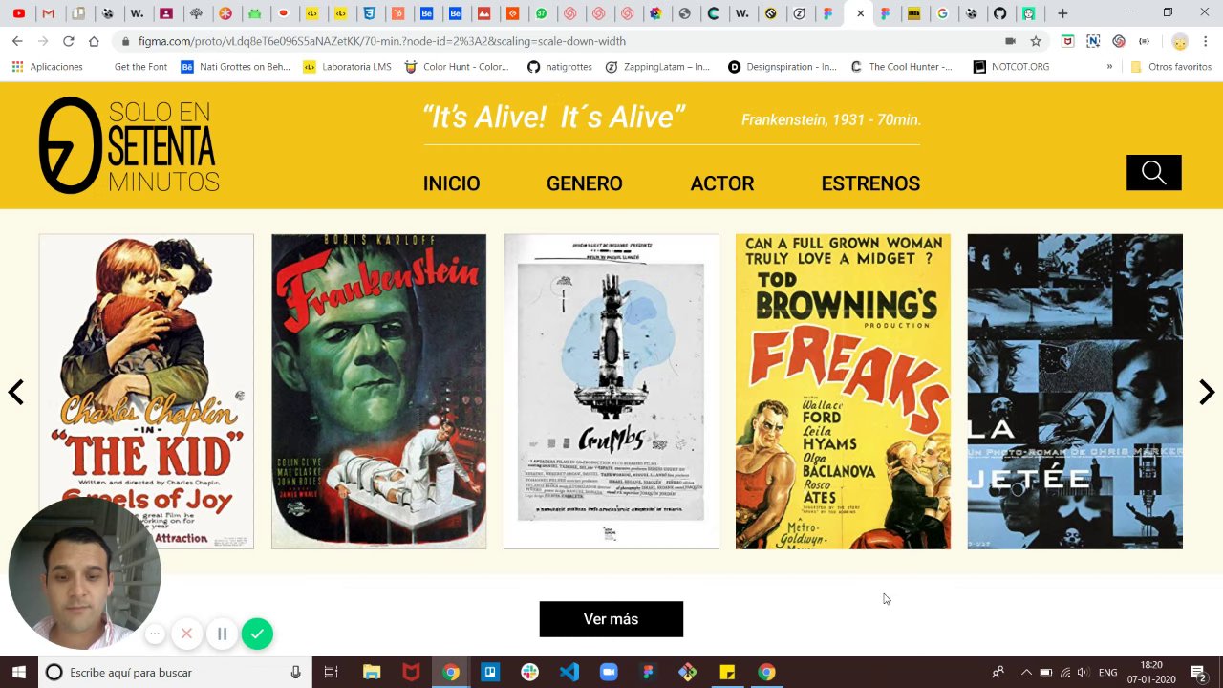Image resolution: width=1223 pixels, height=688 pixels.
Task: Open Figma app from the taskbar
Action: point(648,672)
